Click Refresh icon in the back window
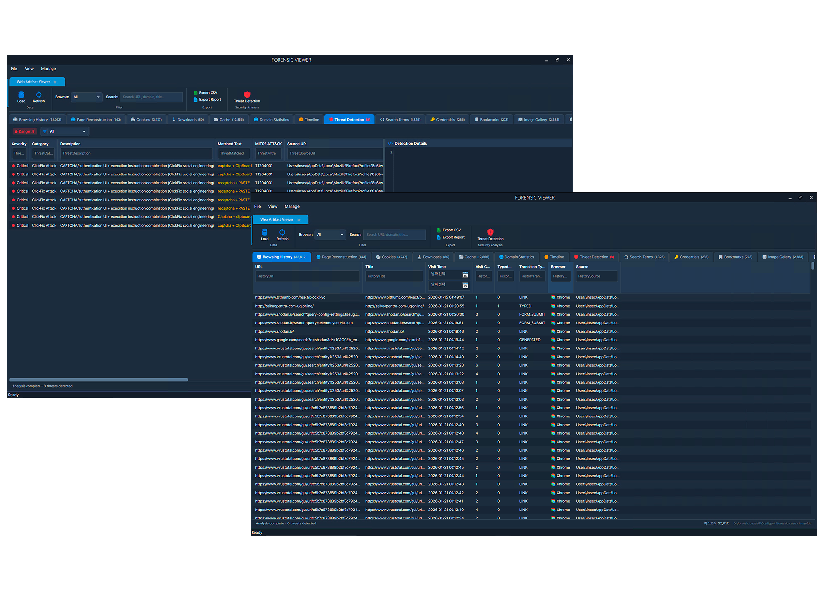 [39, 94]
